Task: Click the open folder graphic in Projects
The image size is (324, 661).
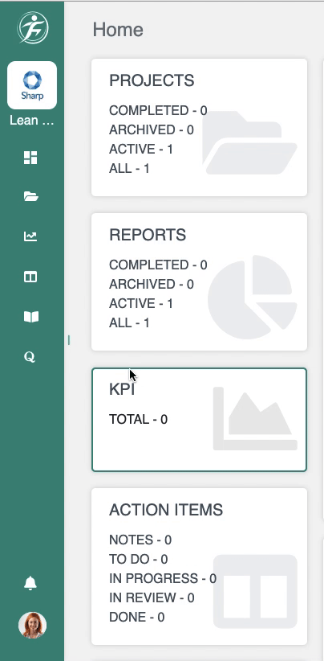Action: coord(250,143)
